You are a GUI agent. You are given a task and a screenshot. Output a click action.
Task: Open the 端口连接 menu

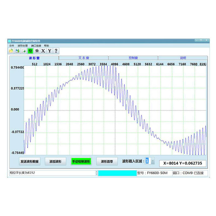tap(36, 46)
